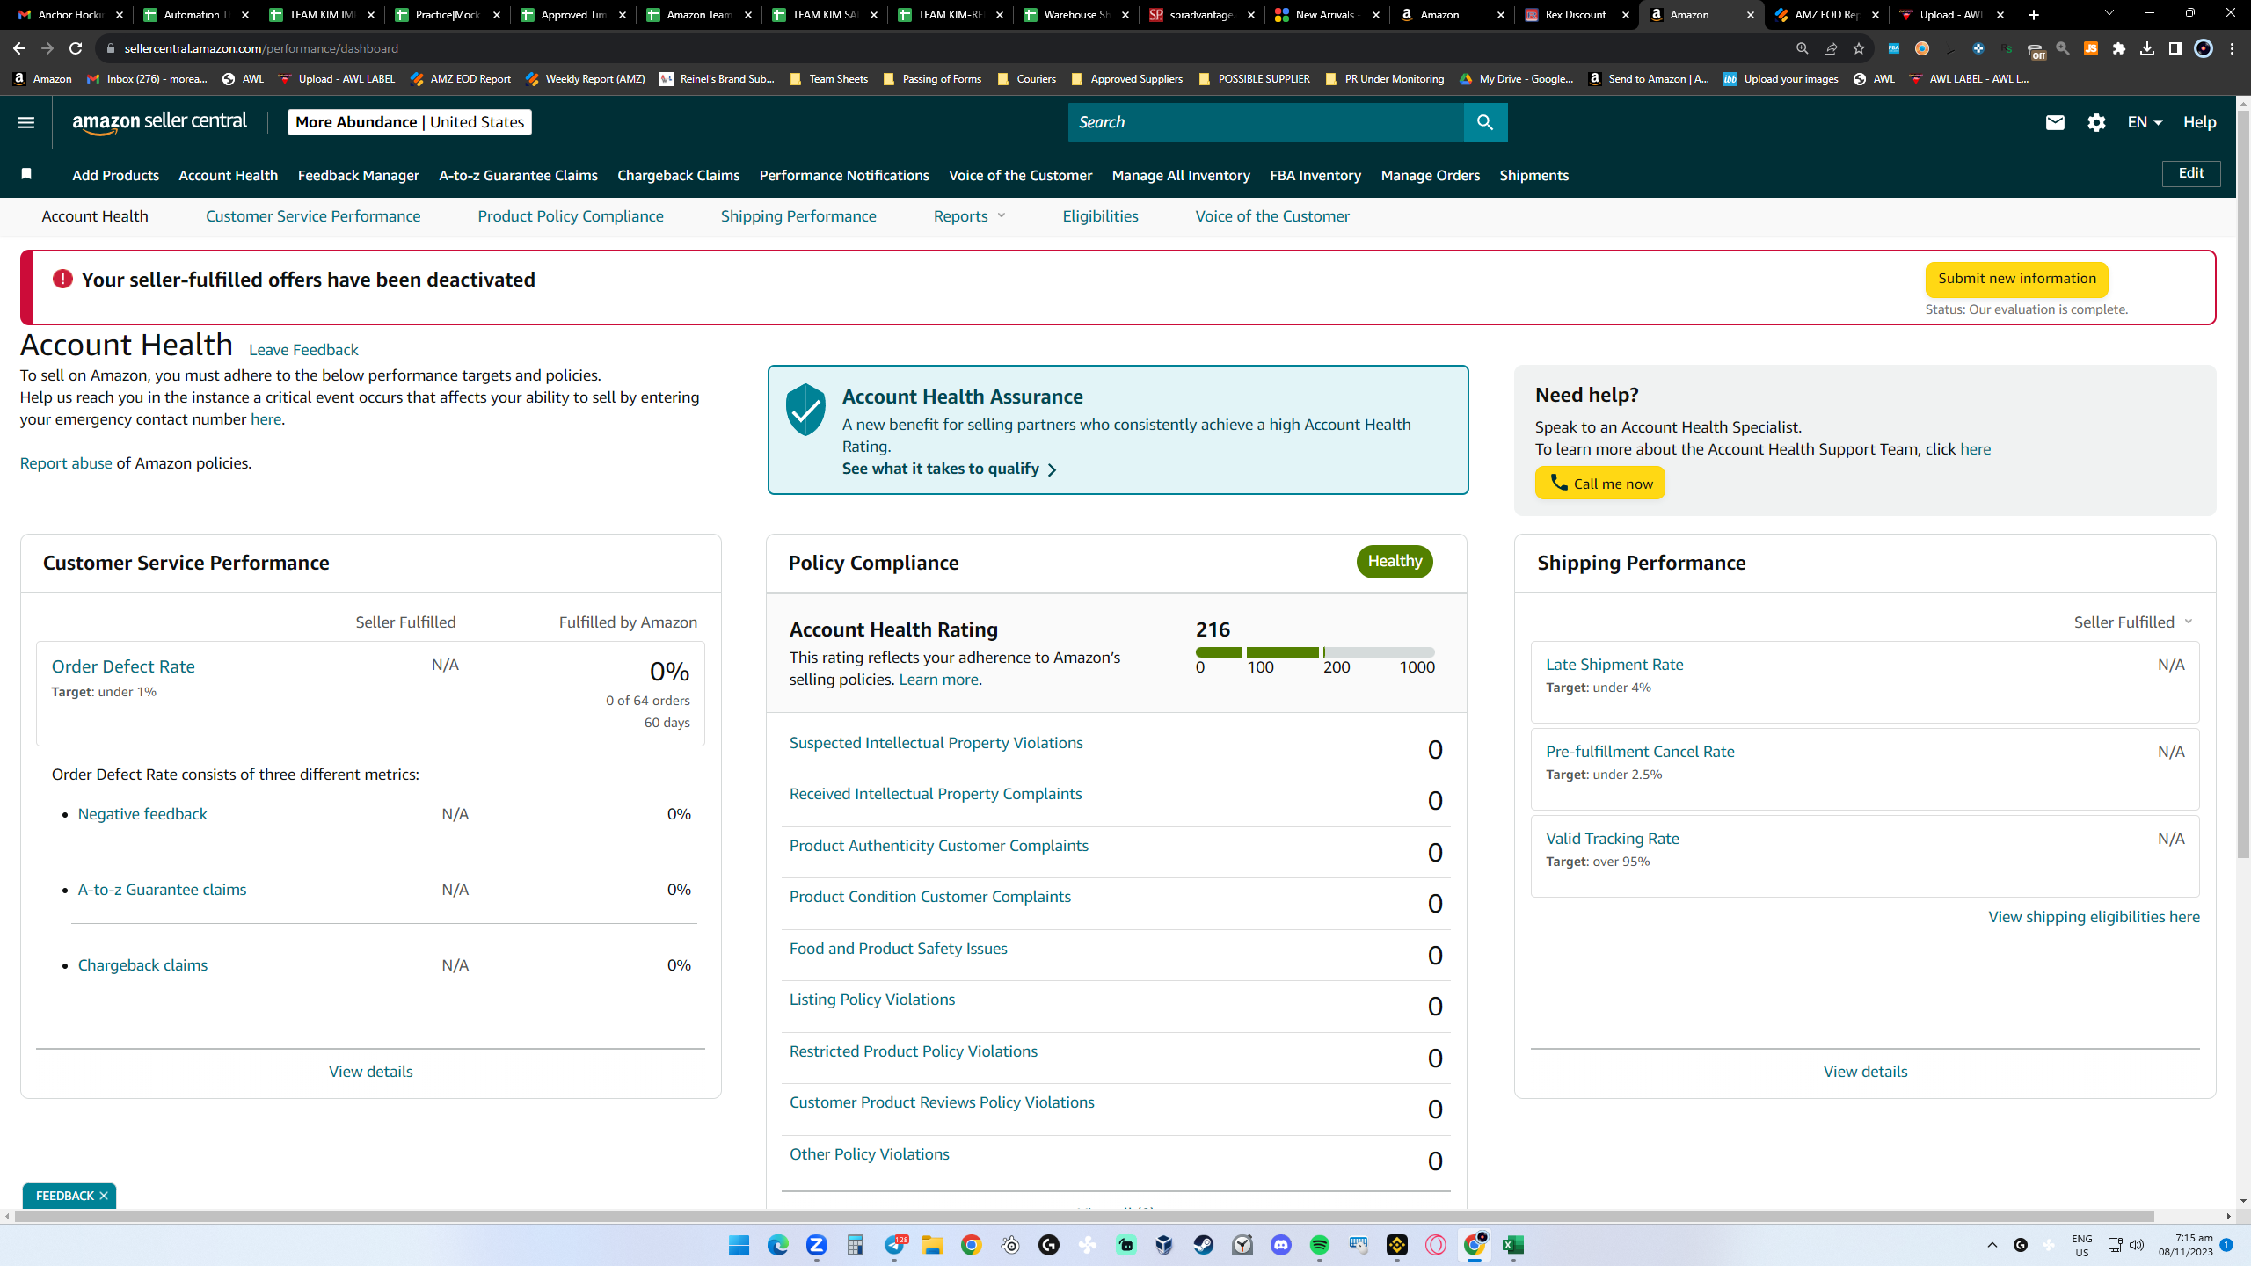
Task: Select Feedback Manager in navigation bar
Action: [x=359, y=175]
